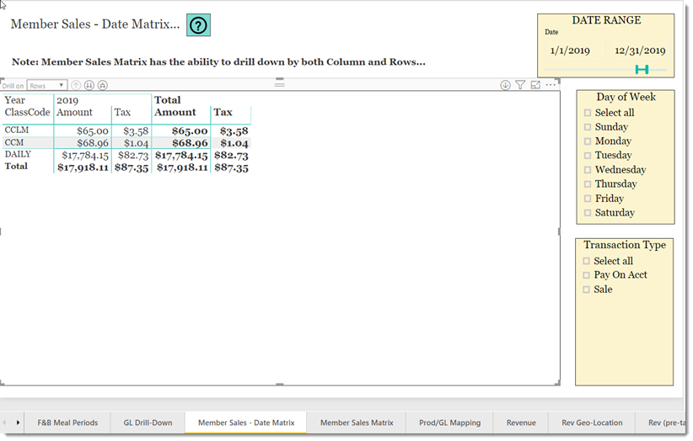
Task: Click the 2019 column header
Action: point(67,100)
